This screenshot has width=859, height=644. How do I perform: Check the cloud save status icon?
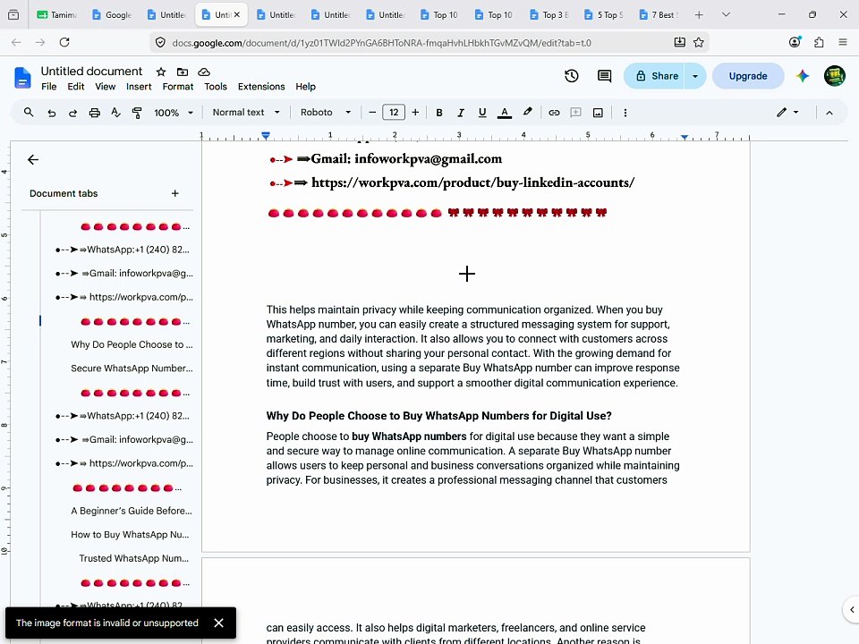pos(204,72)
